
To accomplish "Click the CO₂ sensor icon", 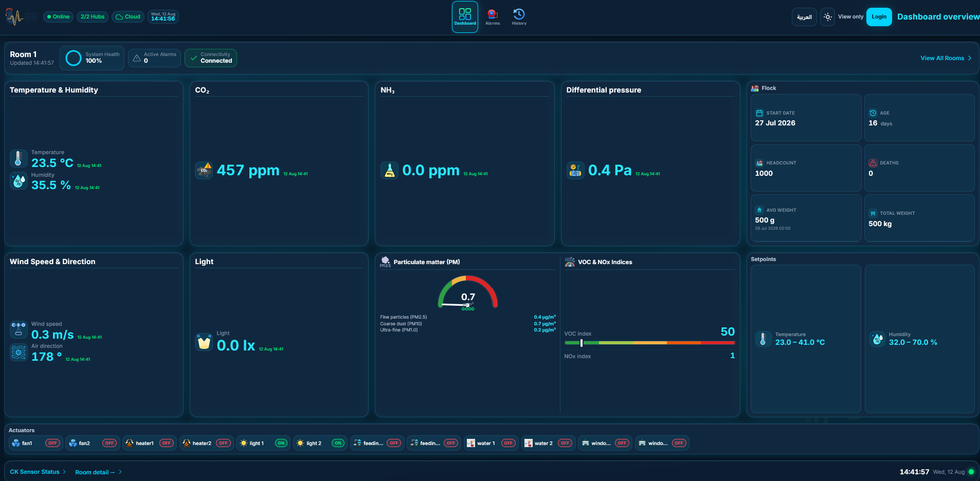I will 204,170.
